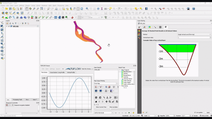Viewport: 212px width, 119px height.
Task: Click the Hide Plot Window button
Action: 87,68
